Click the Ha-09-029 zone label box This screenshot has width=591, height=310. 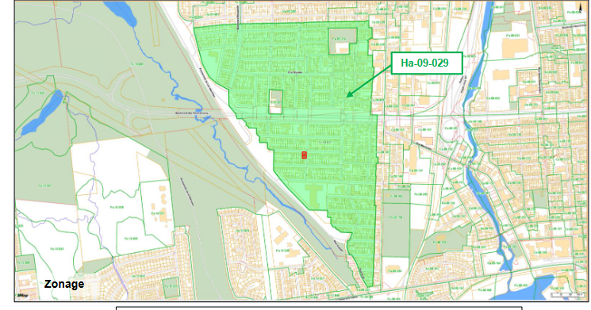[x=427, y=63]
